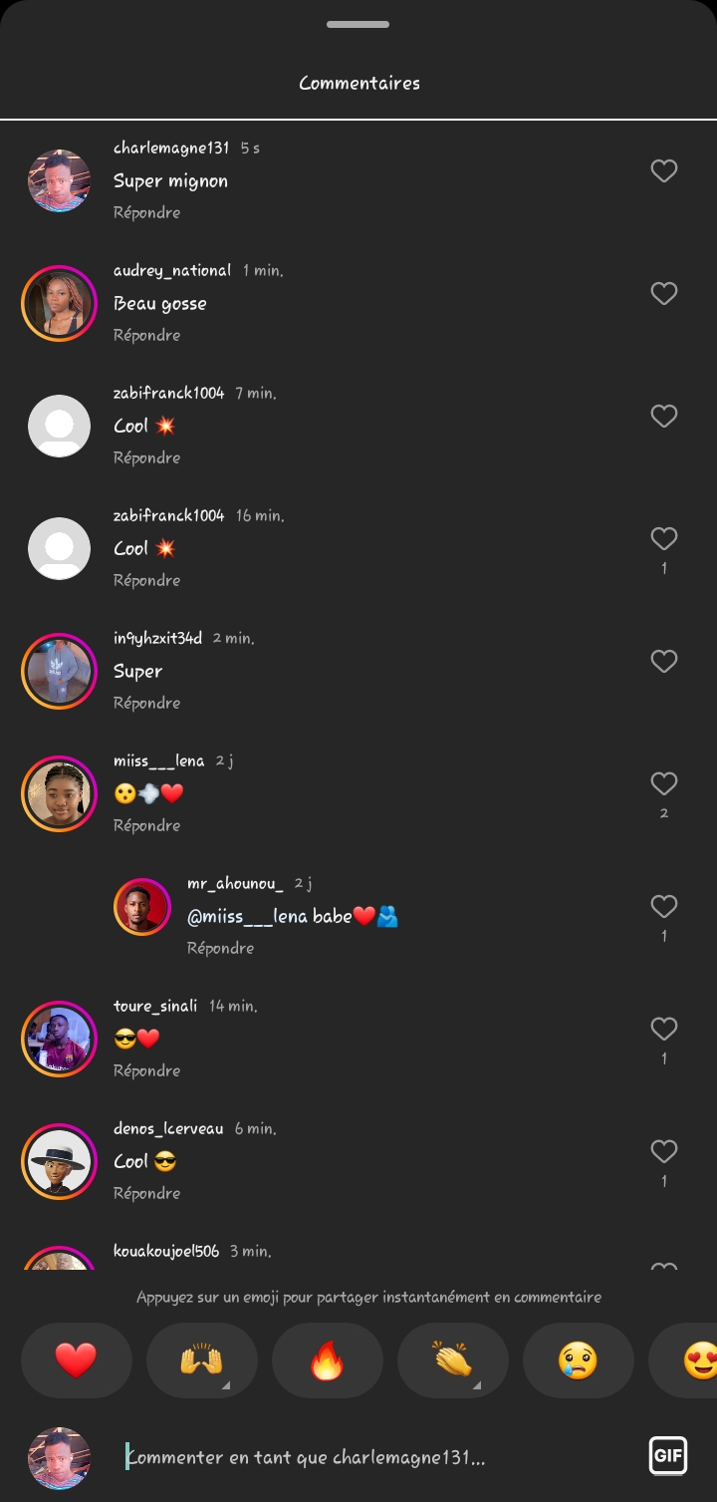
Task: Like toure_sinali's sunglasses emoji comment
Action: click(x=664, y=1030)
